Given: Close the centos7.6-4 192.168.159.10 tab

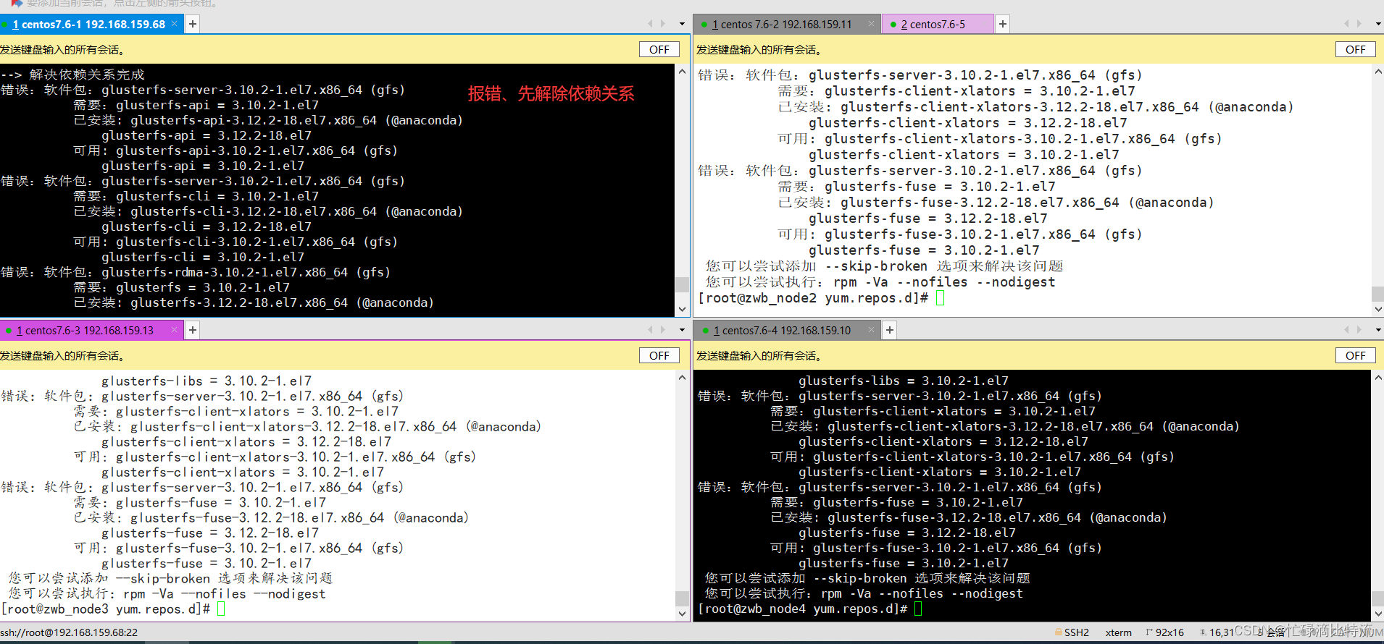Looking at the screenshot, I should click(871, 330).
